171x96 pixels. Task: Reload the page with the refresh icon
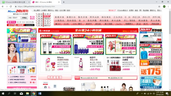point(11,6)
